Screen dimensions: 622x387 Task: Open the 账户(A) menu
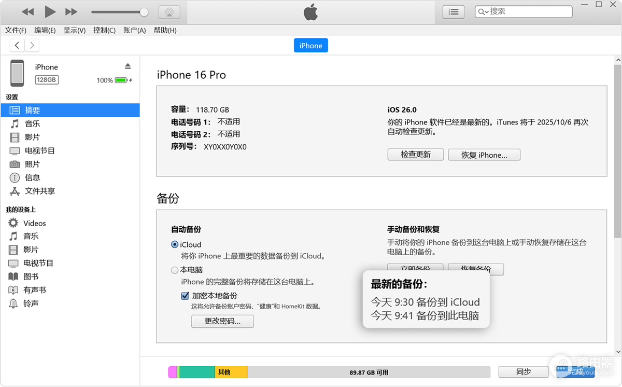[134, 30]
